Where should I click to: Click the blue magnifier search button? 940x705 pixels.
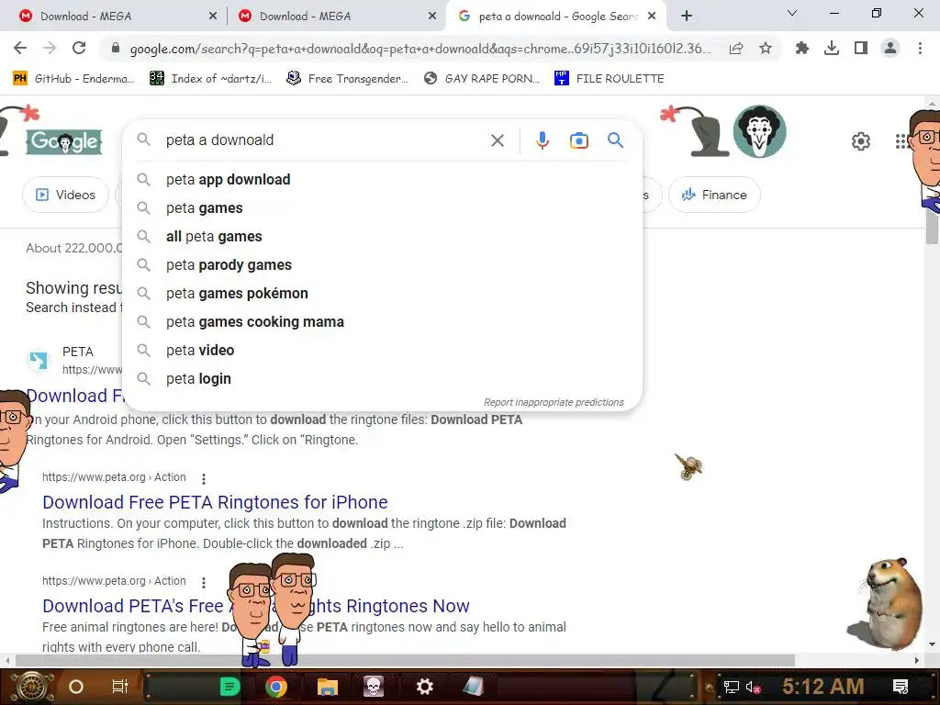[x=615, y=140]
